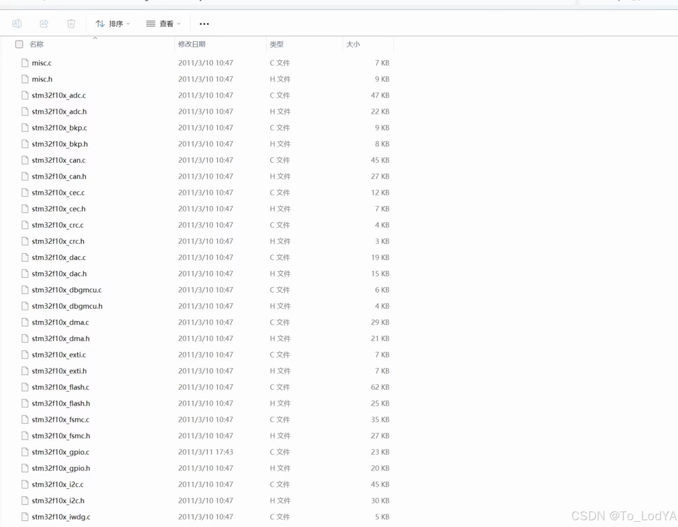The width and height of the screenshot is (678, 527).
Task: Select the file name stm32f10x_fsmc.h
Action: pos(61,436)
